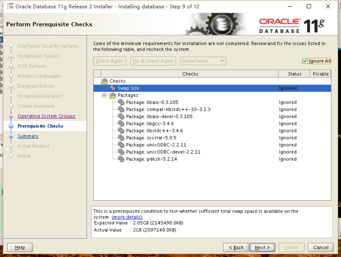This screenshot has width=341, height=257.
Task: Select the Checks root tree label
Action: pyautogui.click(x=117, y=81)
